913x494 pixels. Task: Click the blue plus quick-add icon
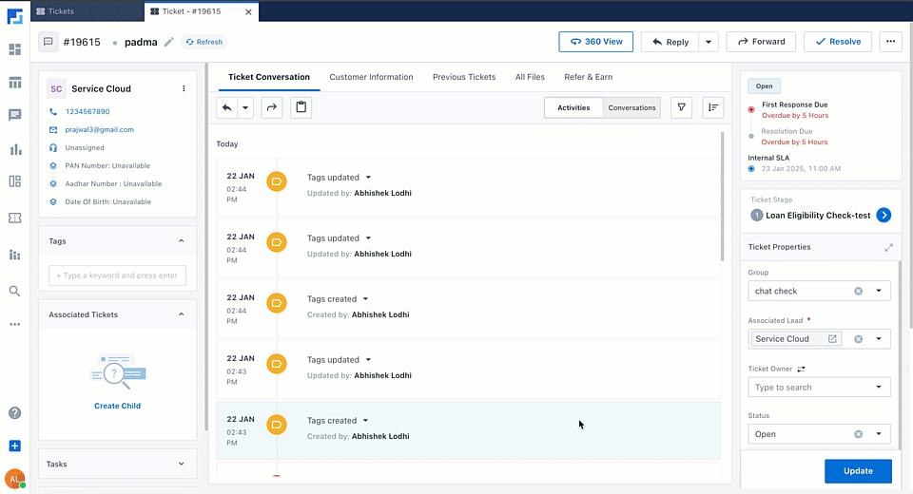pos(15,446)
